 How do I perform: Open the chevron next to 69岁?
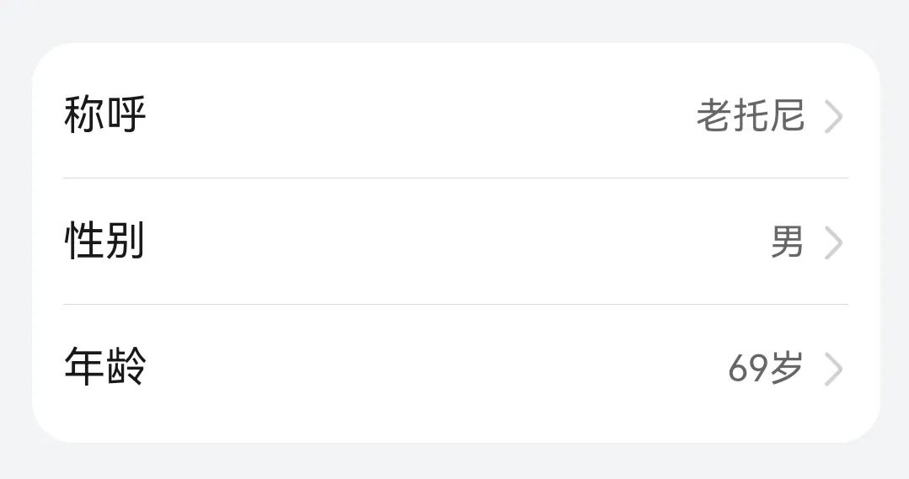point(833,370)
